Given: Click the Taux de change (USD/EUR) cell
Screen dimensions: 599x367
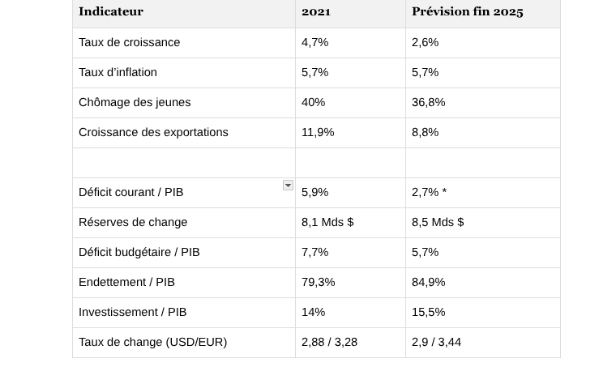Looking at the screenshot, I should [152, 342].
